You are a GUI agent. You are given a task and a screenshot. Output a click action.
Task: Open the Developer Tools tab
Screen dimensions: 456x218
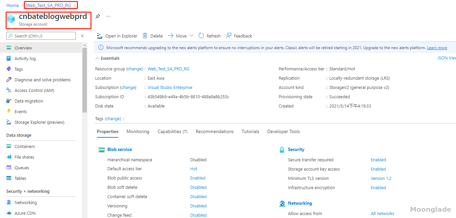[284, 131]
